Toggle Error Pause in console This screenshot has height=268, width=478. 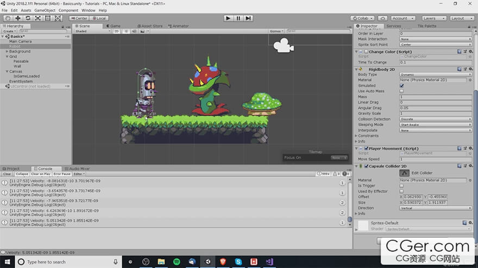(62, 174)
